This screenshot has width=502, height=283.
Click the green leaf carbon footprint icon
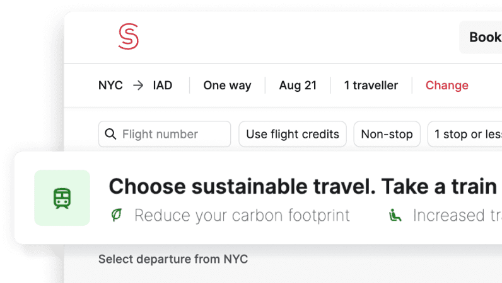(x=117, y=214)
